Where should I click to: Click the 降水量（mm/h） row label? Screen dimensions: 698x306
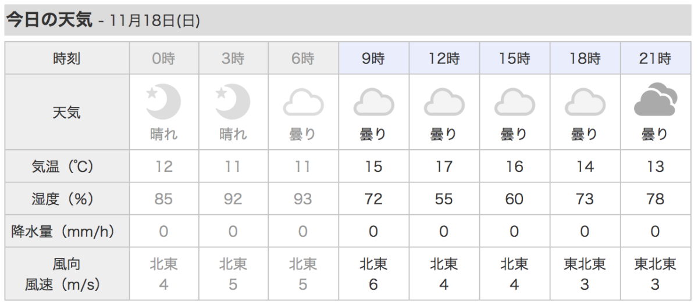click(67, 232)
